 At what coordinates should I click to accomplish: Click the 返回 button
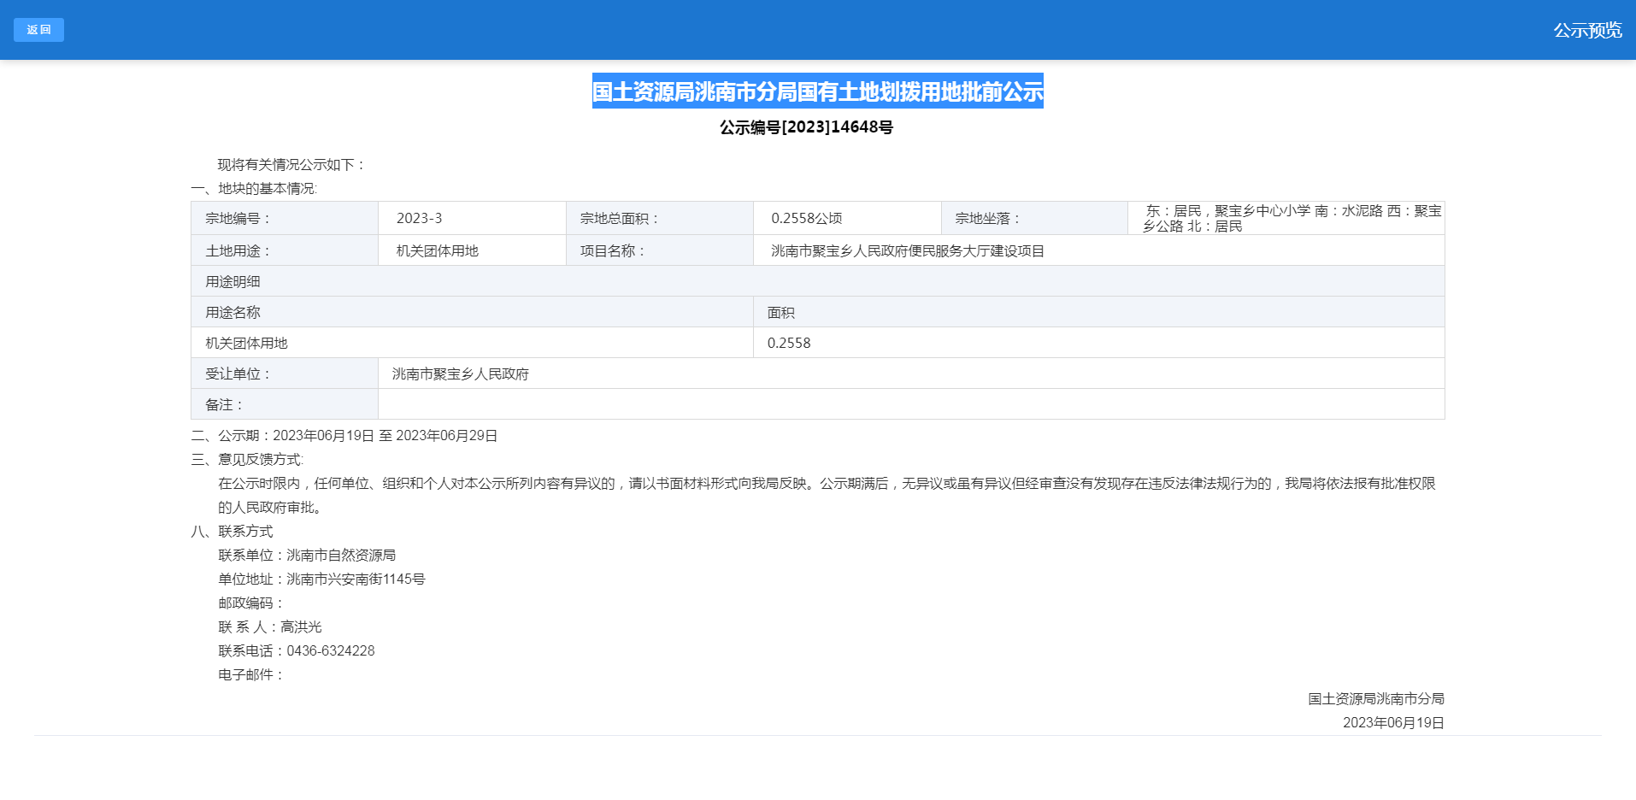pos(38,30)
